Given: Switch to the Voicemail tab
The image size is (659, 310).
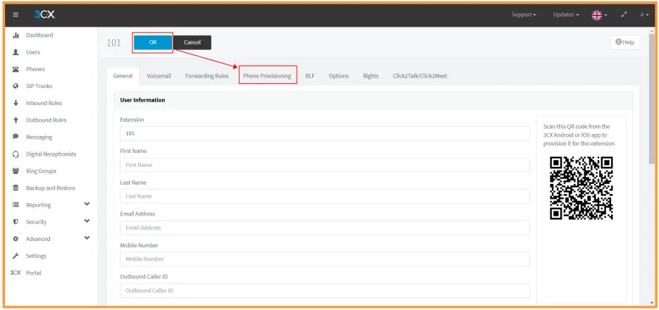Looking at the screenshot, I should tap(159, 76).
